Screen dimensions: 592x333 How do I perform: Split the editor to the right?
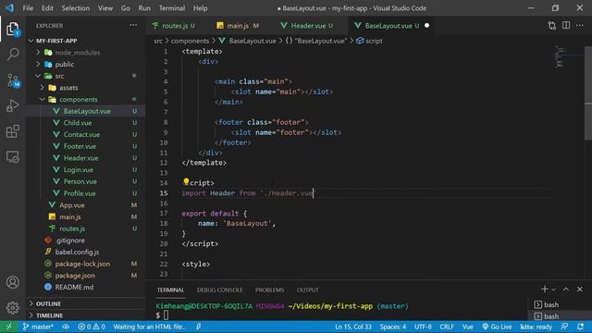click(566, 25)
